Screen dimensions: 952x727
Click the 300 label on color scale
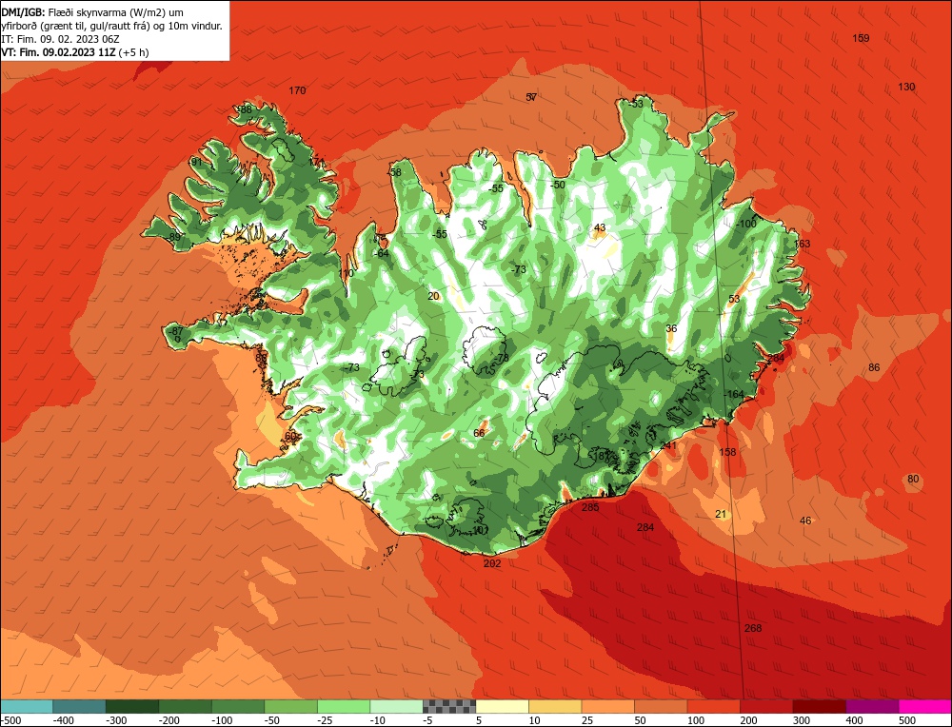click(802, 720)
